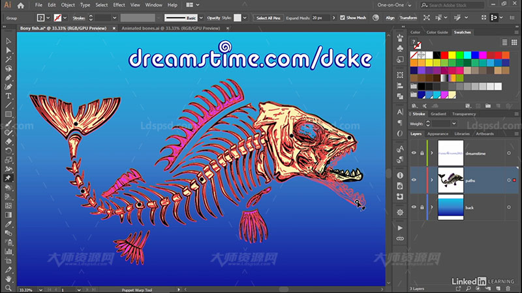The image size is (522, 293).
Task: Click the Align link
Action: point(390,18)
